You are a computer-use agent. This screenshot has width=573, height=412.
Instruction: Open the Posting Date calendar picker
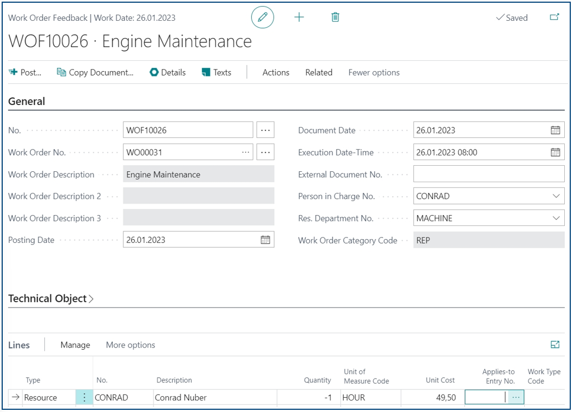[x=265, y=240]
